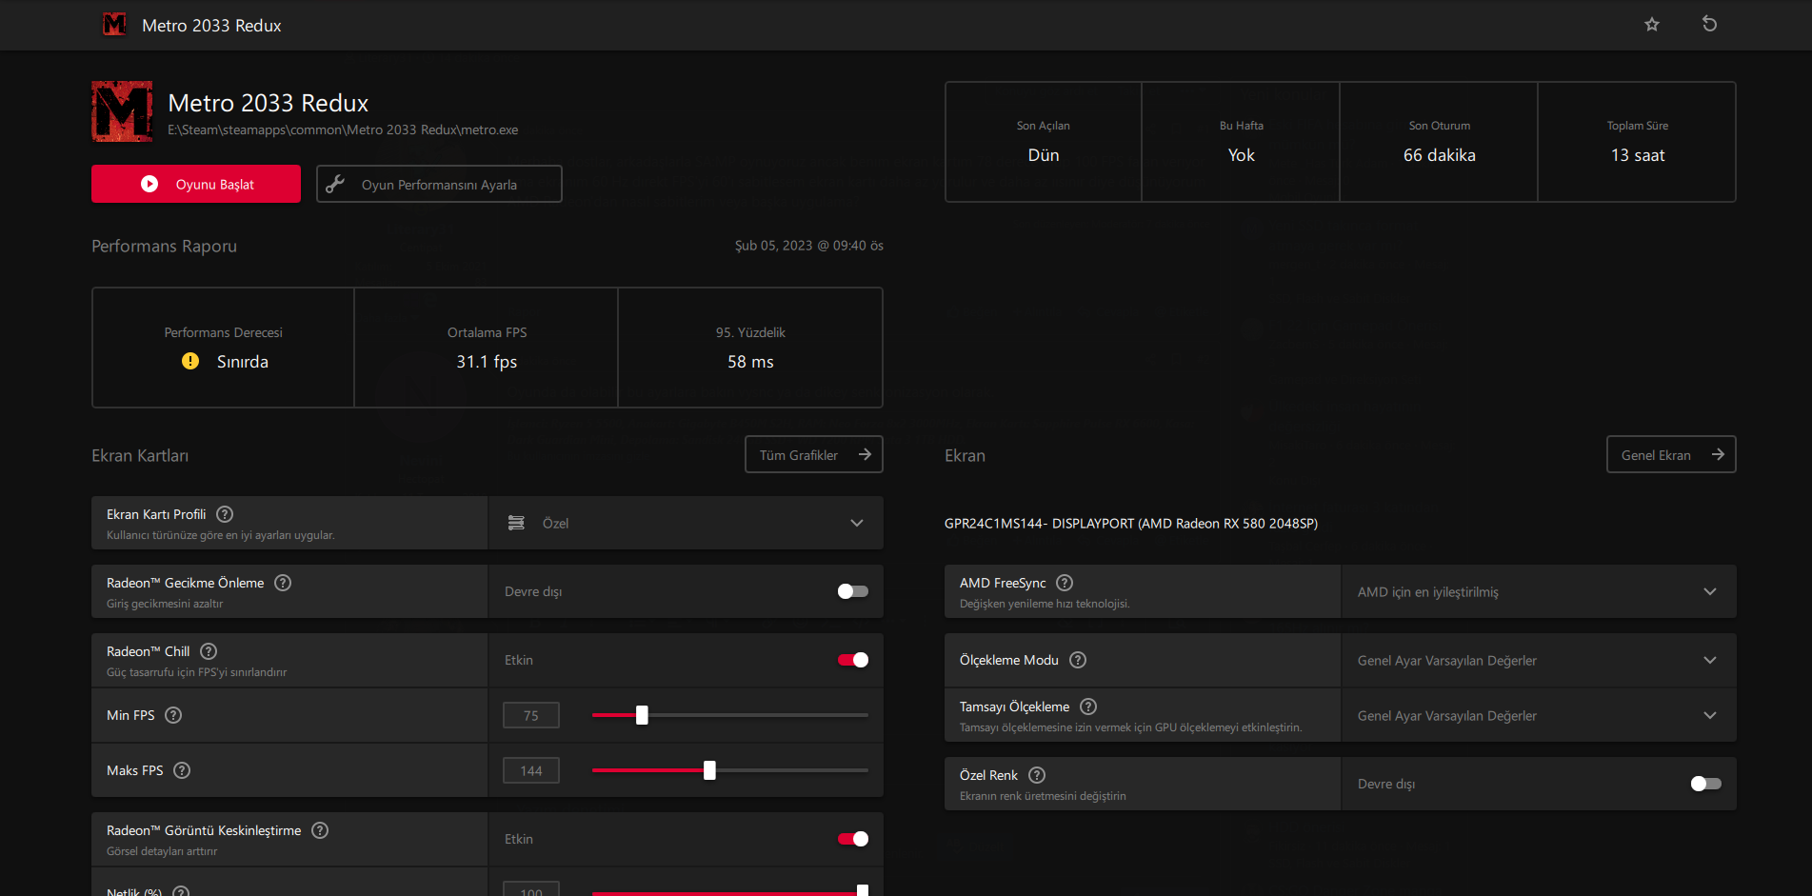Open the Tamsayı Ölçekleme dropdown
1812x896 pixels.
pos(1538,715)
